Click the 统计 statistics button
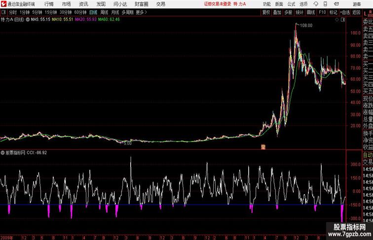This screenshot has height=240, width=373. point(299,12)
